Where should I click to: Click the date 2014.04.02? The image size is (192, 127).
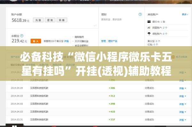click(17, 104)
